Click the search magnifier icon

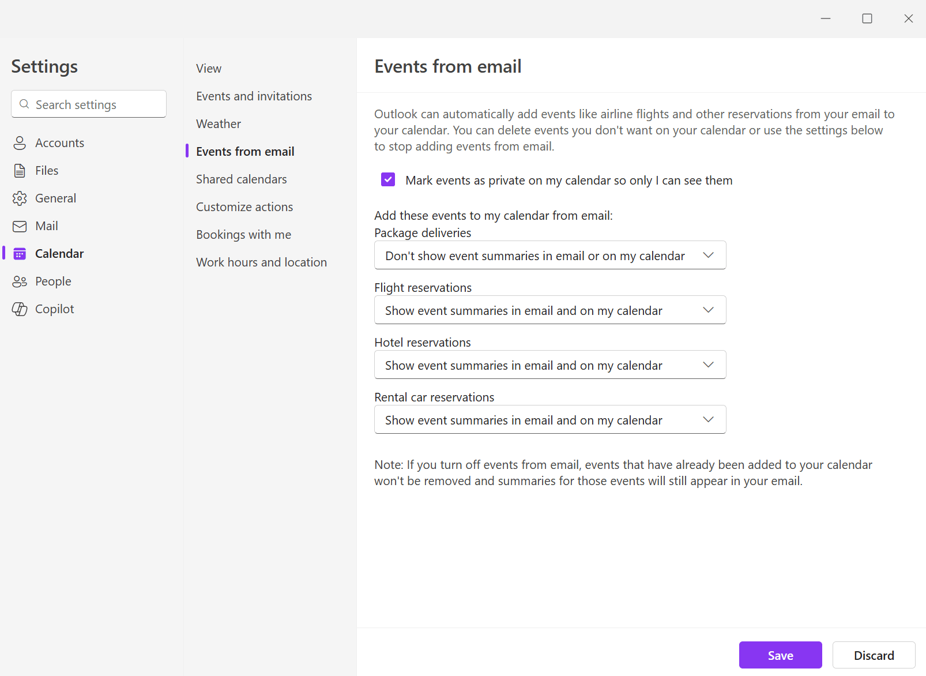pos(24,104)
